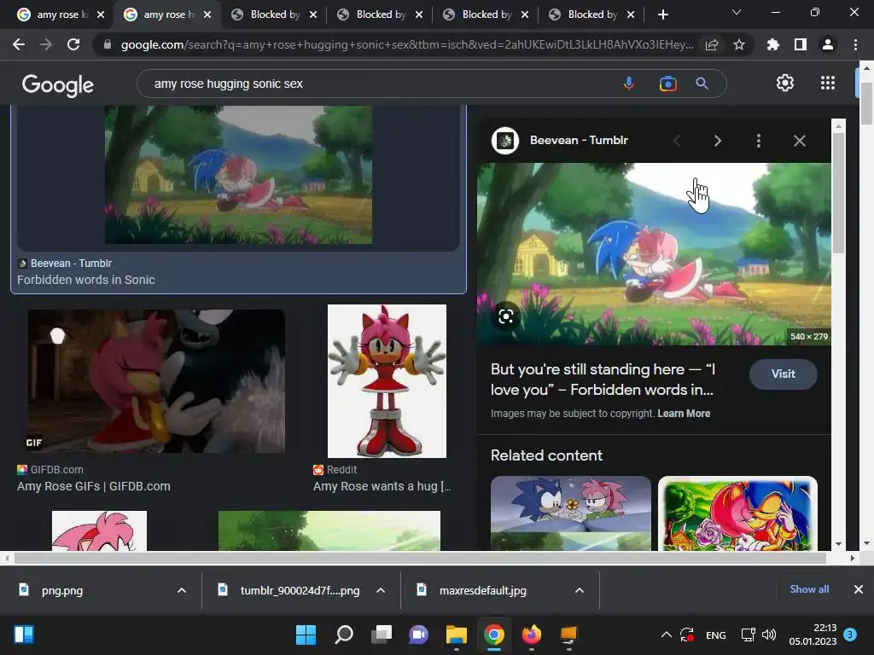Expand options for png.png download

[x=182, y=590]
